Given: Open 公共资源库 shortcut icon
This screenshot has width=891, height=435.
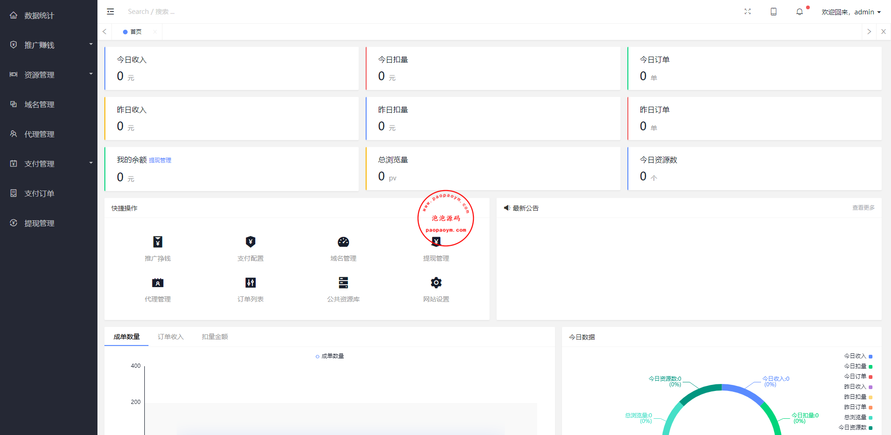Looking at the screenshot, I should 343,282.
